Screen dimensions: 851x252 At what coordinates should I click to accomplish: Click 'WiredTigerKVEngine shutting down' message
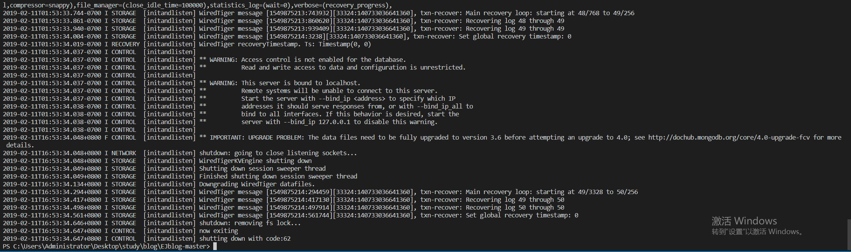coord(255,161)
